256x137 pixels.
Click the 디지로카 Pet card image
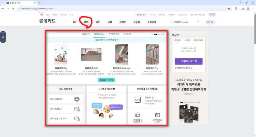point(61,54)
